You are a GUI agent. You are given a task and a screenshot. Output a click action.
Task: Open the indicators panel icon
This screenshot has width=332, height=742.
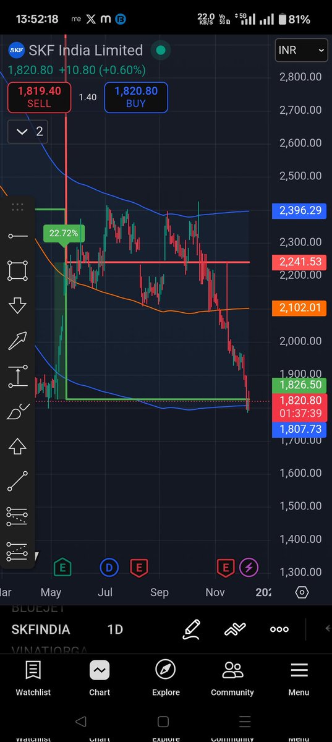tap(234, 629)
